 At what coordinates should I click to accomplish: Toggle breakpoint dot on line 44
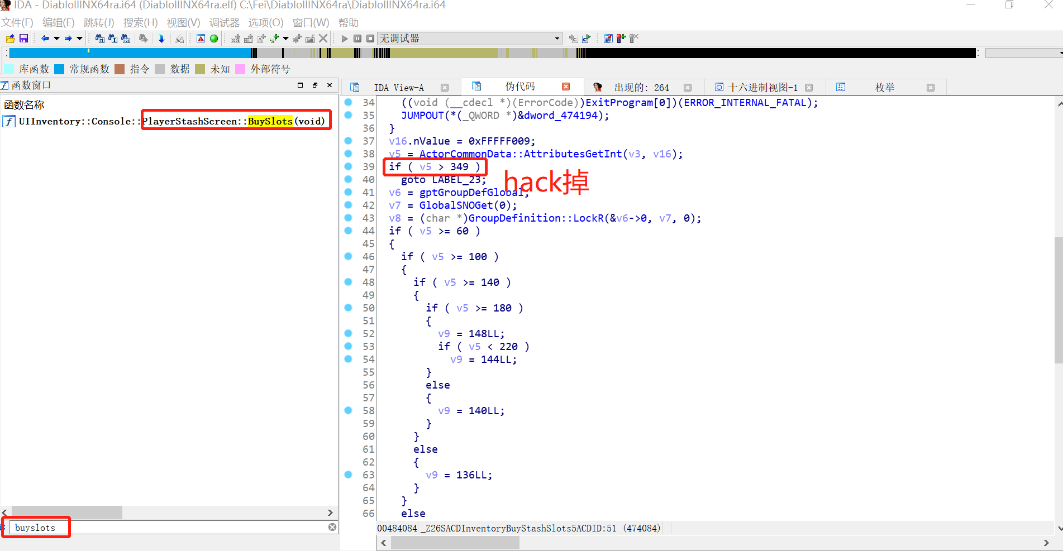349,231
